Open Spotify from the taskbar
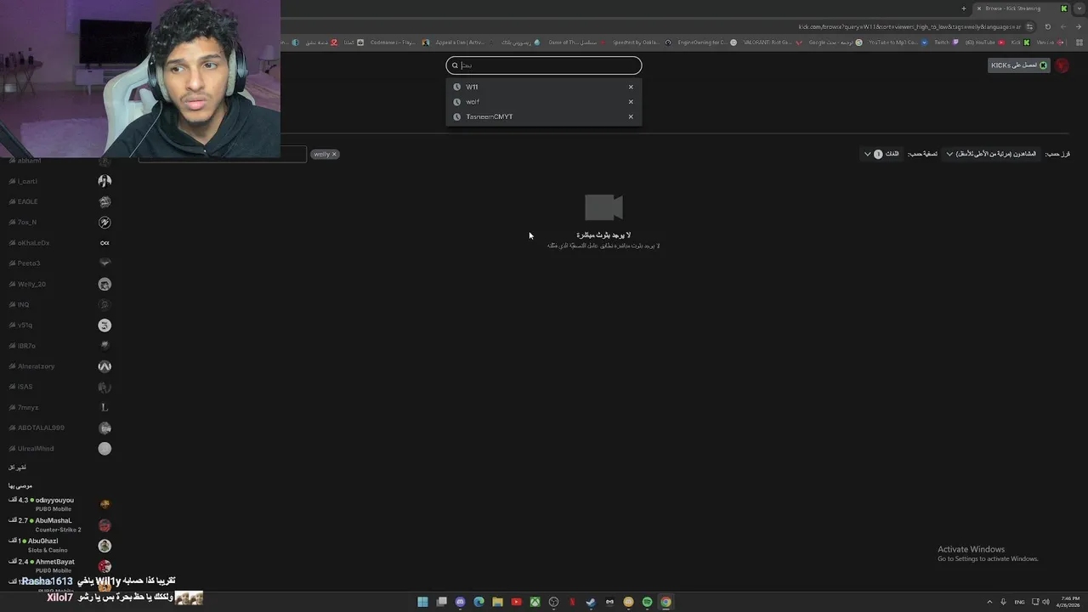The image size is (1088, 612). (x=647, y=602)
